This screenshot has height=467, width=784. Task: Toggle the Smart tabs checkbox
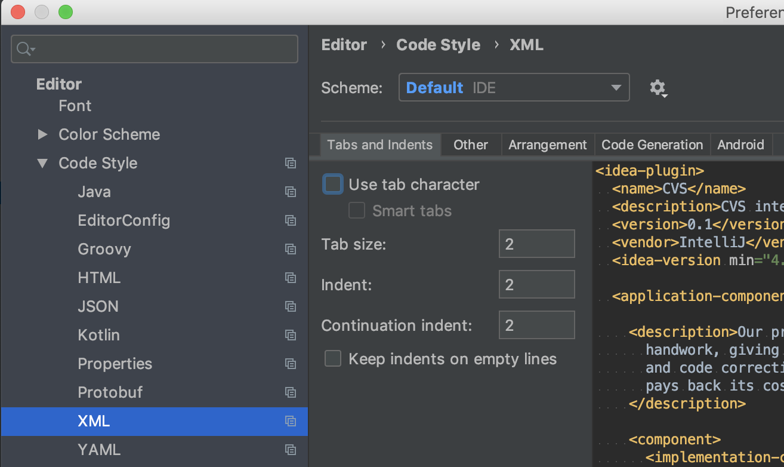pyautogui.click(x=357, y=211)
